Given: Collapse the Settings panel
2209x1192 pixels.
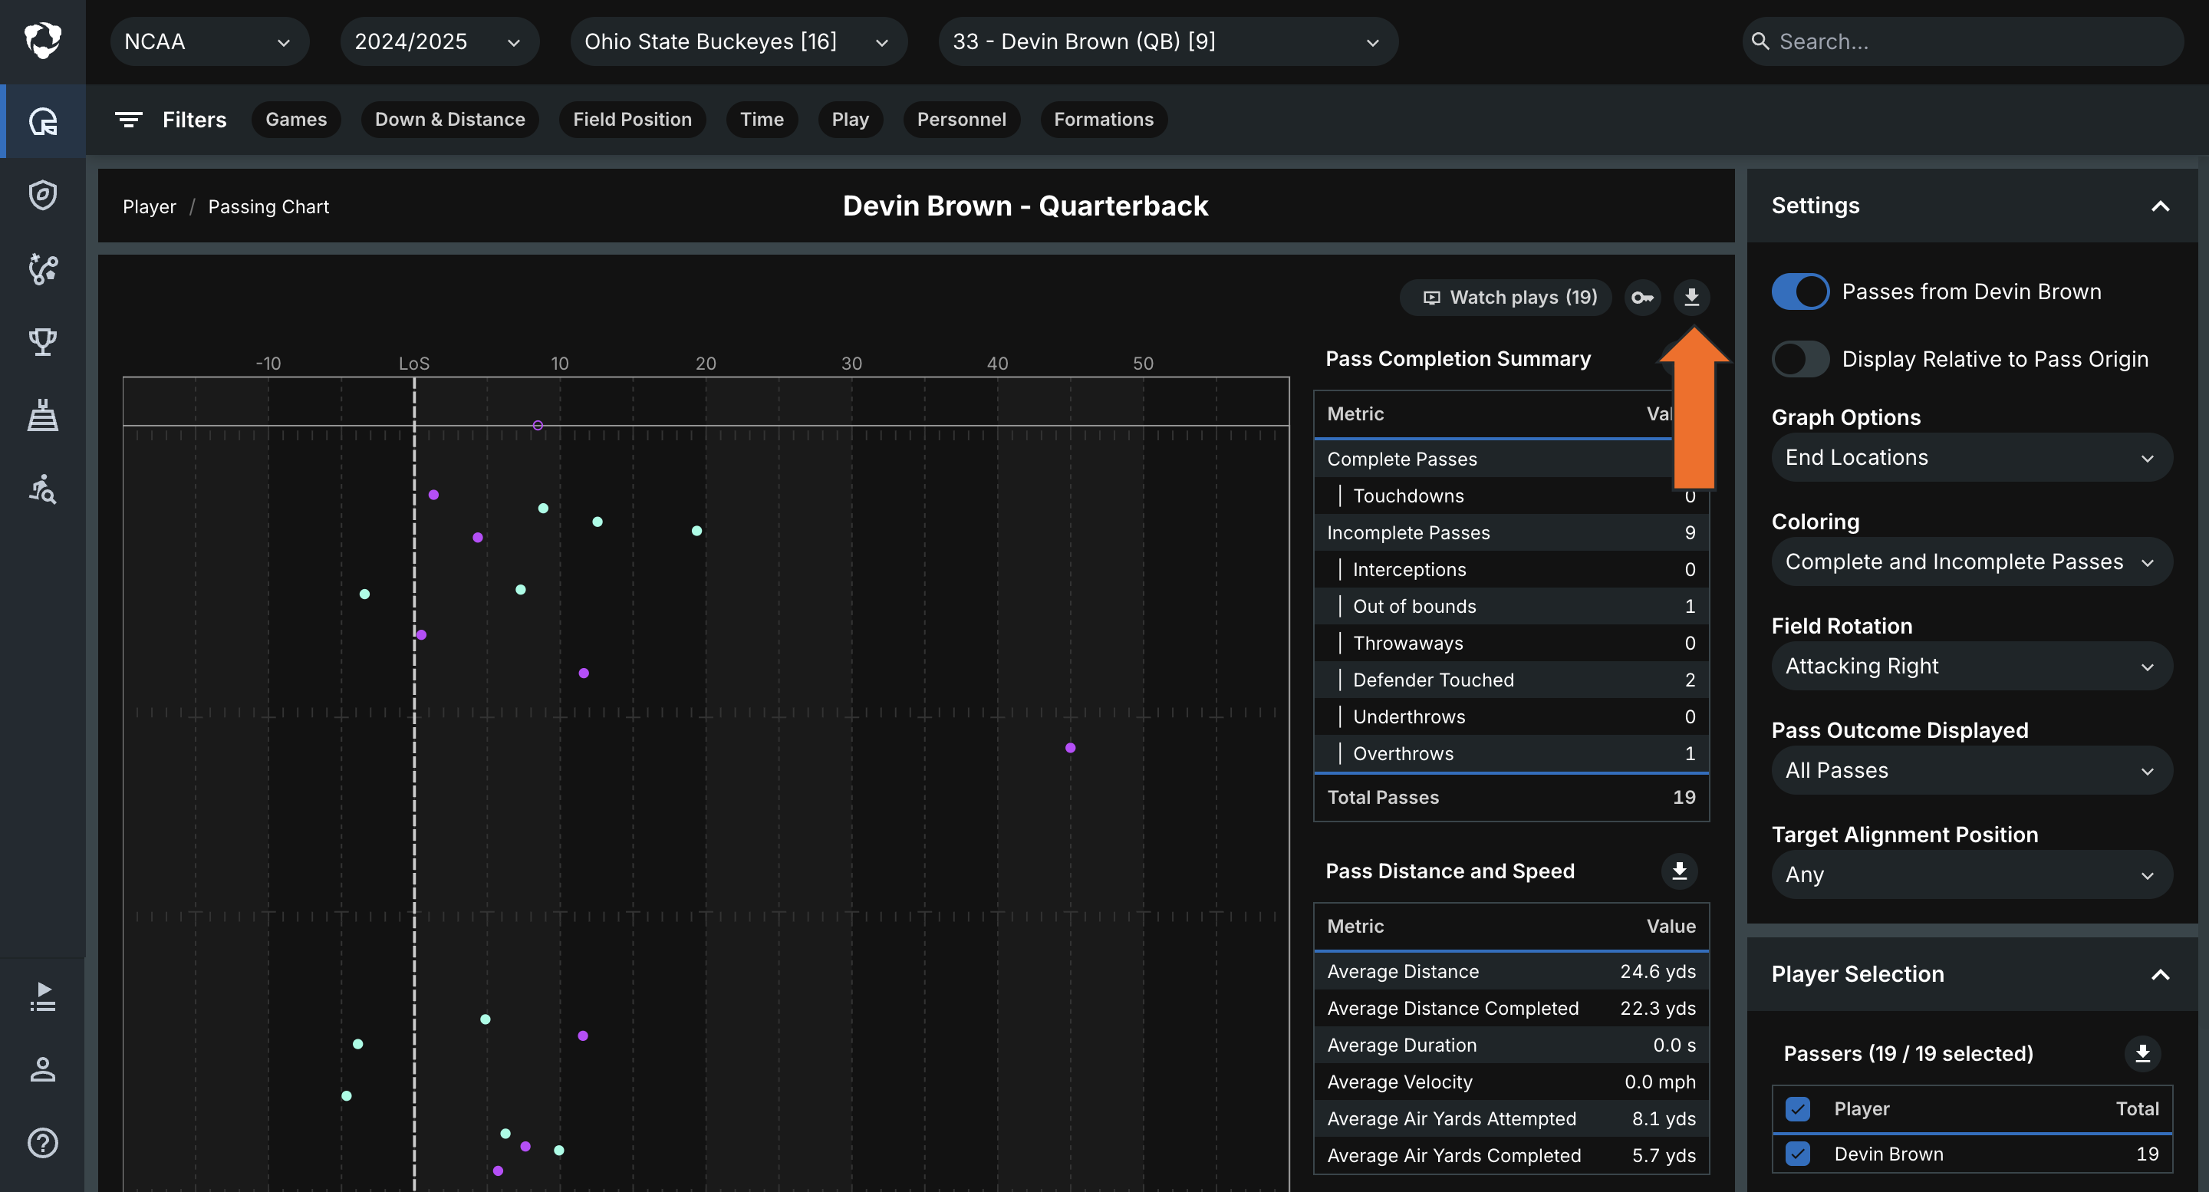Looking at the screenshot, I should tap(2160, 206).
